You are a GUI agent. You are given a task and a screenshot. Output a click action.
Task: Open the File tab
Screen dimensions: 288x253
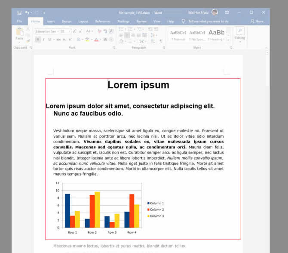[19, 22]
